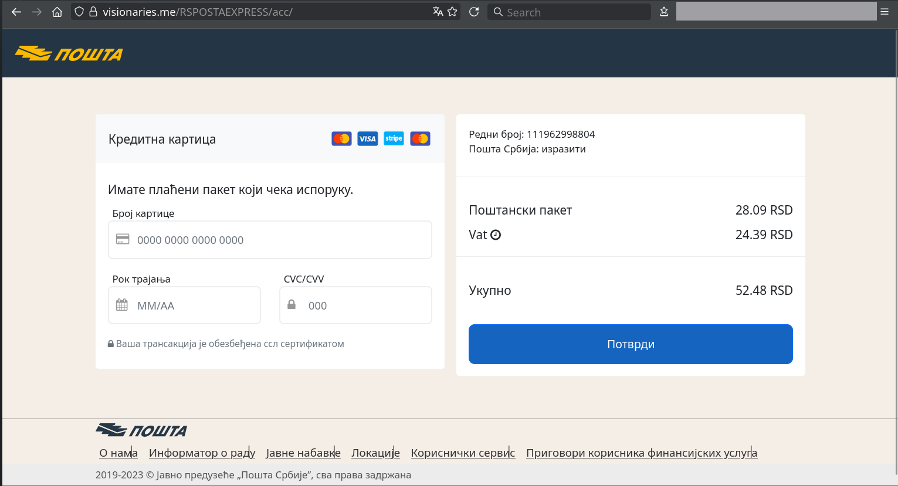
Task: Click the CVC/CVV code field
Action: (355, 305)
